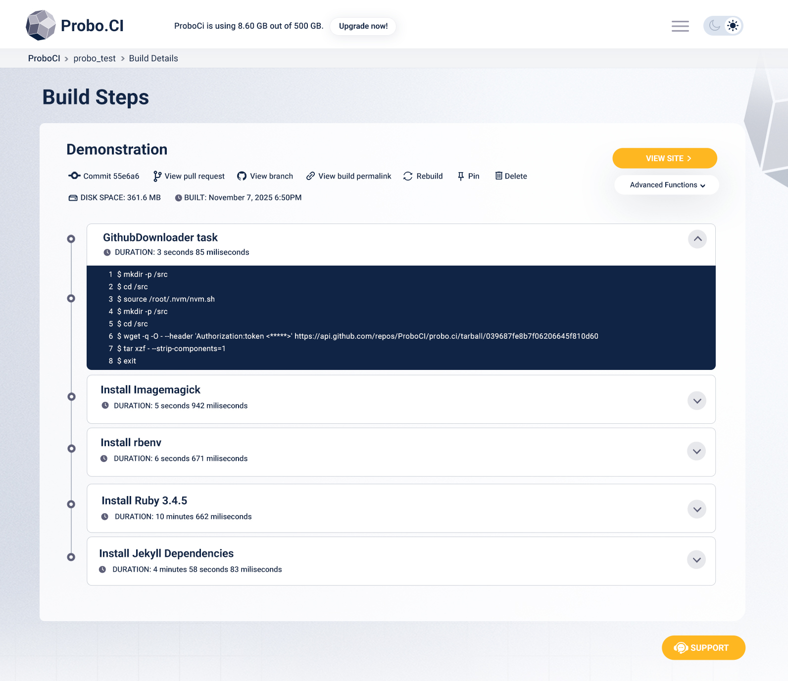788x681 pixels.
Task: Click the Probo.CI polyhedron logo icon
Action: pos(41,25)
